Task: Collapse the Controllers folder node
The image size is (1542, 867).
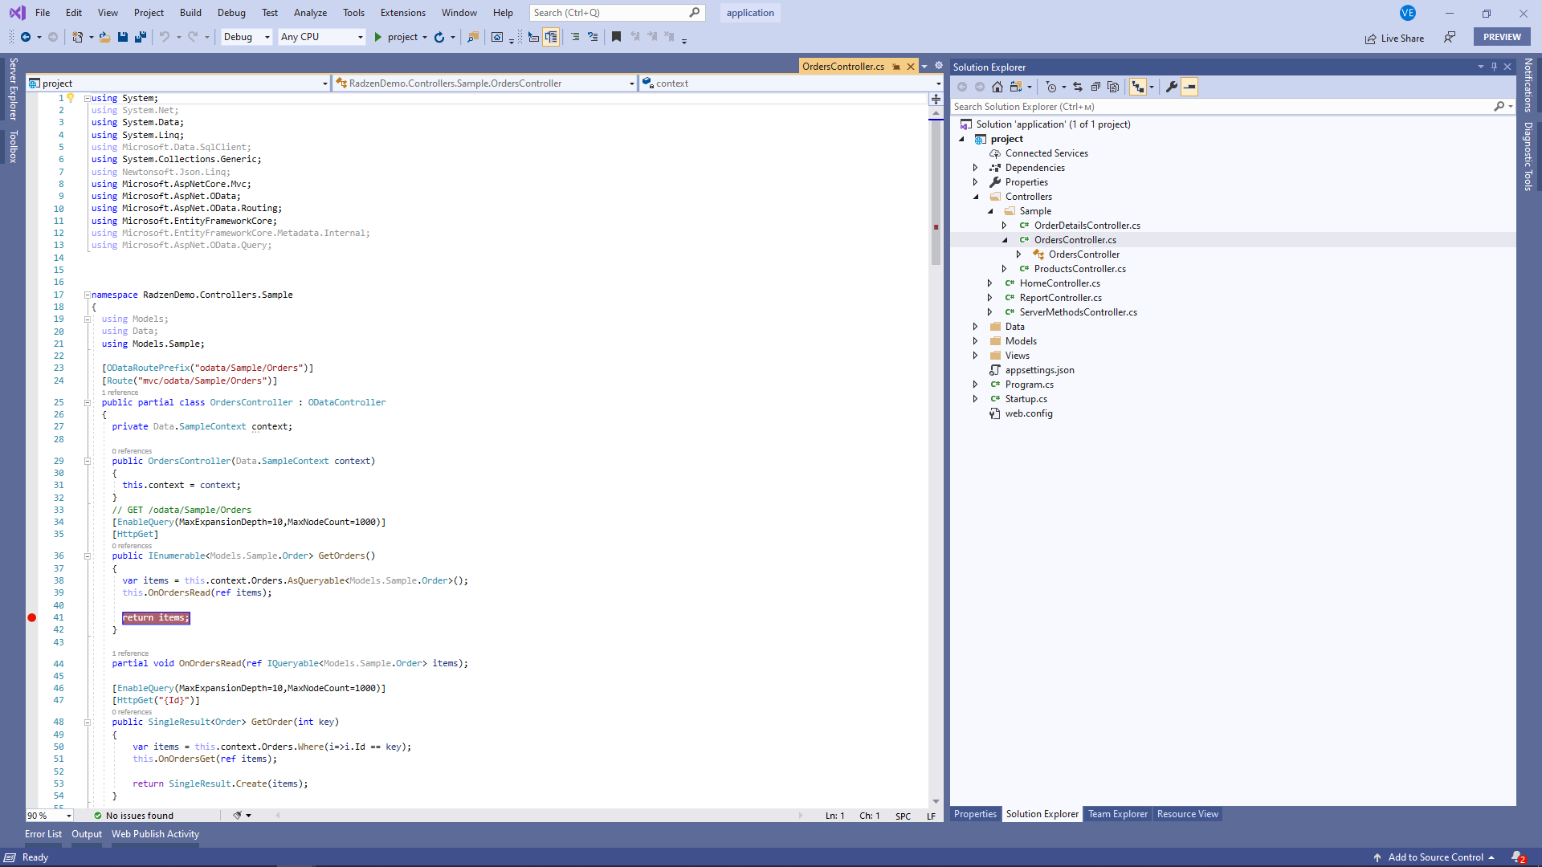Action: (976, 197)
